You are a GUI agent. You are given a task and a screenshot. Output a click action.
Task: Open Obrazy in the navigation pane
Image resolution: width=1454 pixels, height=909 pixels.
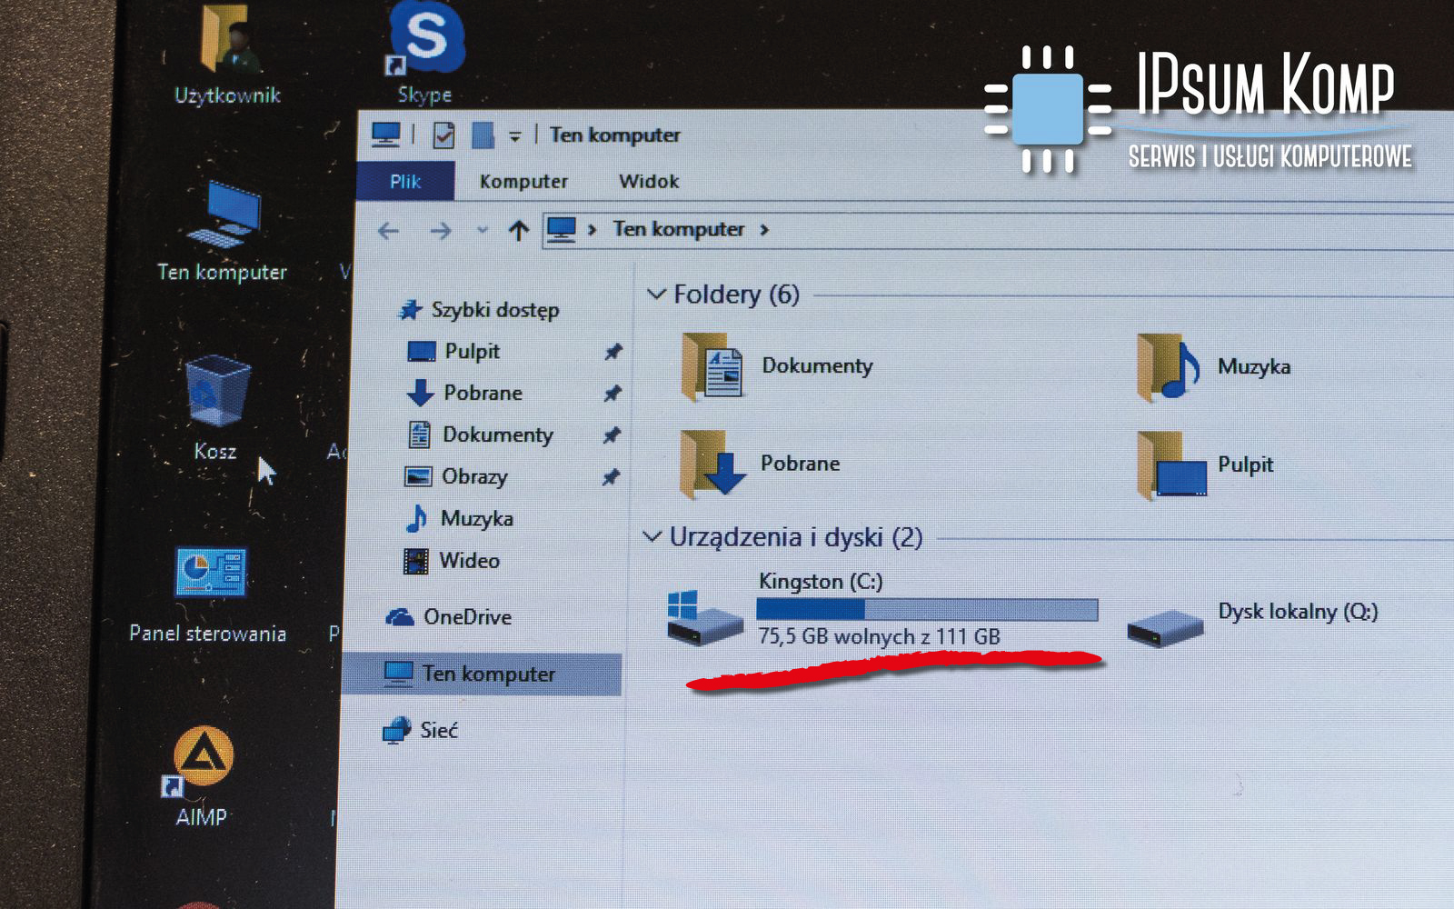[x=455, y=476]
